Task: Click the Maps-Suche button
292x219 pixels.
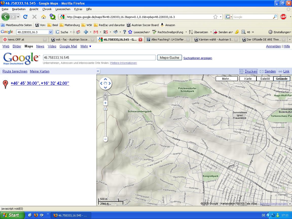Action: coord(170,58)
